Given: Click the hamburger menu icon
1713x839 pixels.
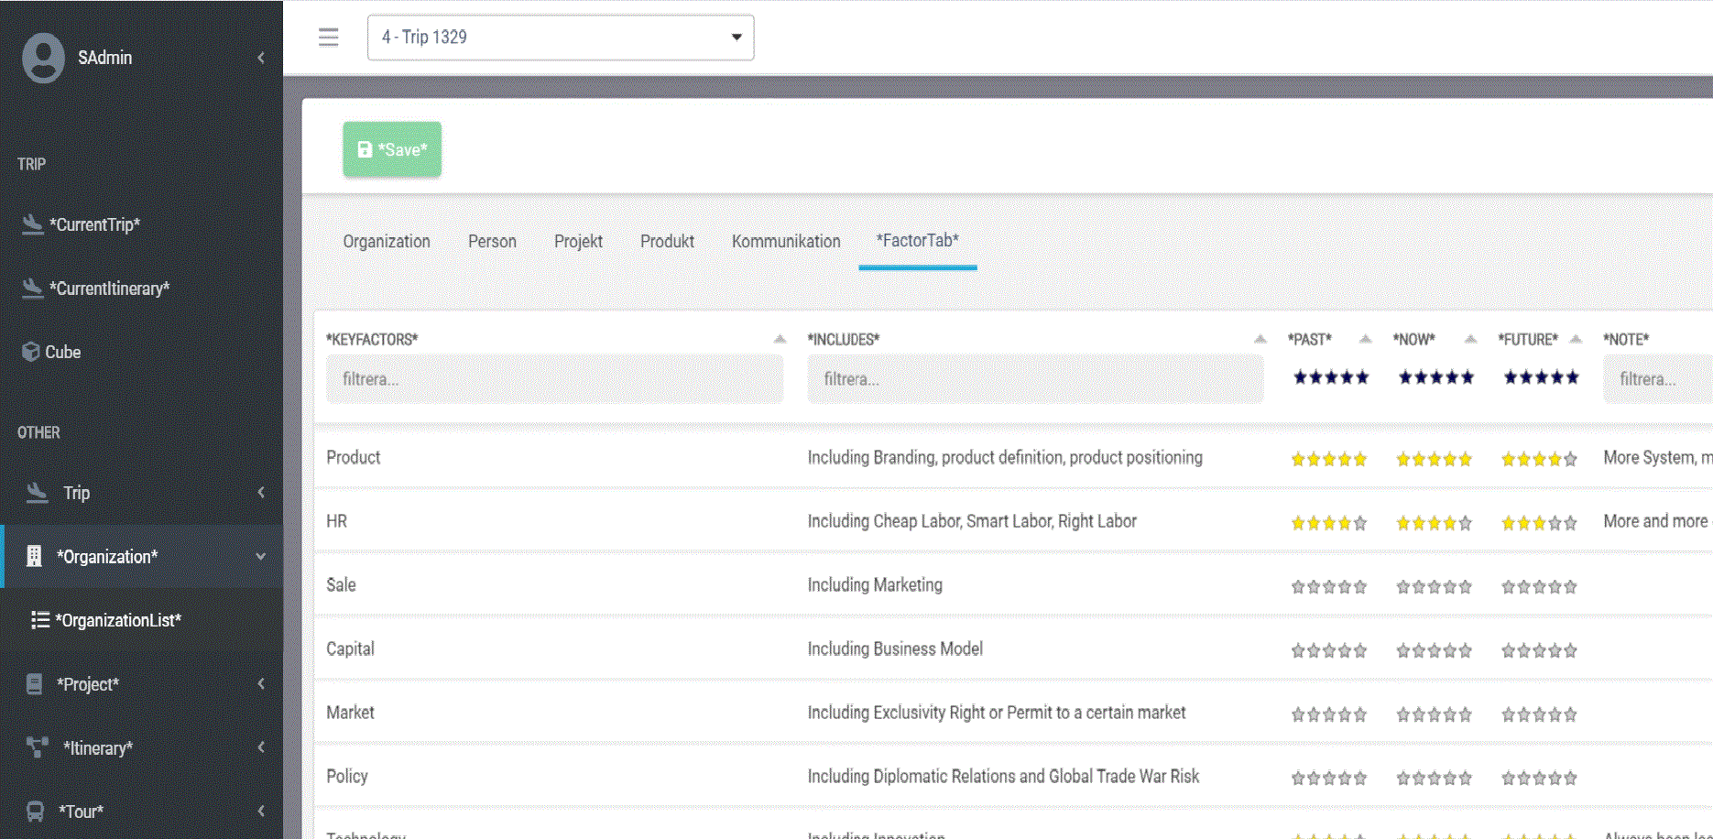Looking at the screenshot, I should pos(328,38).
